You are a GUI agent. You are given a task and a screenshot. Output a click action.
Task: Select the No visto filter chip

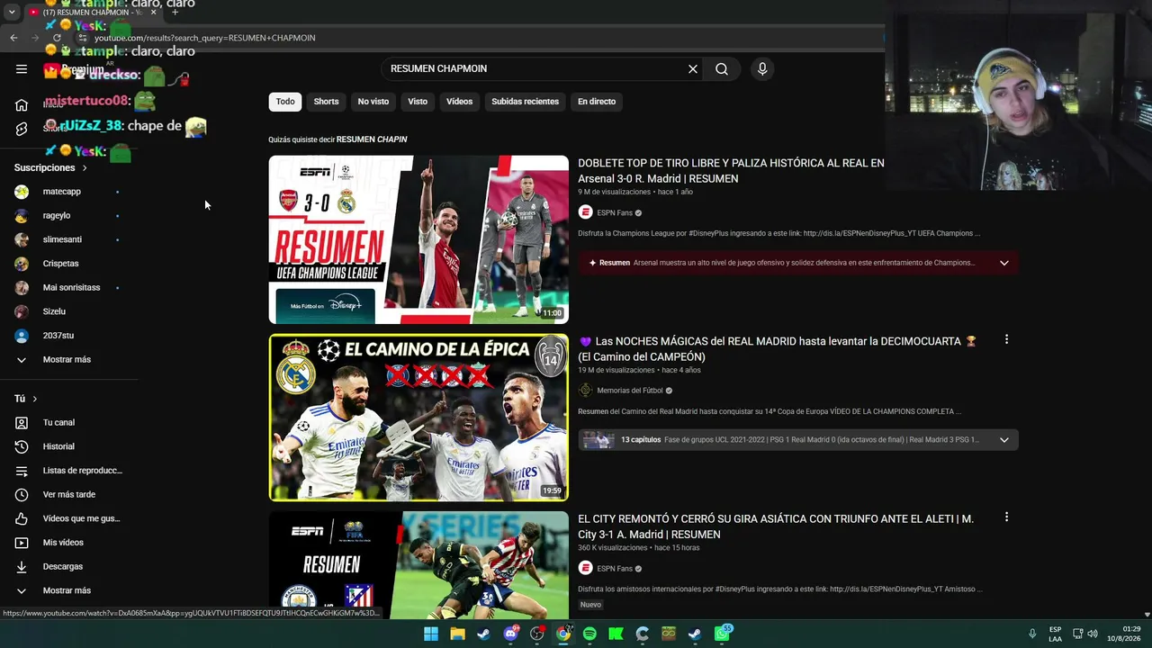click(x=373, y=102)
